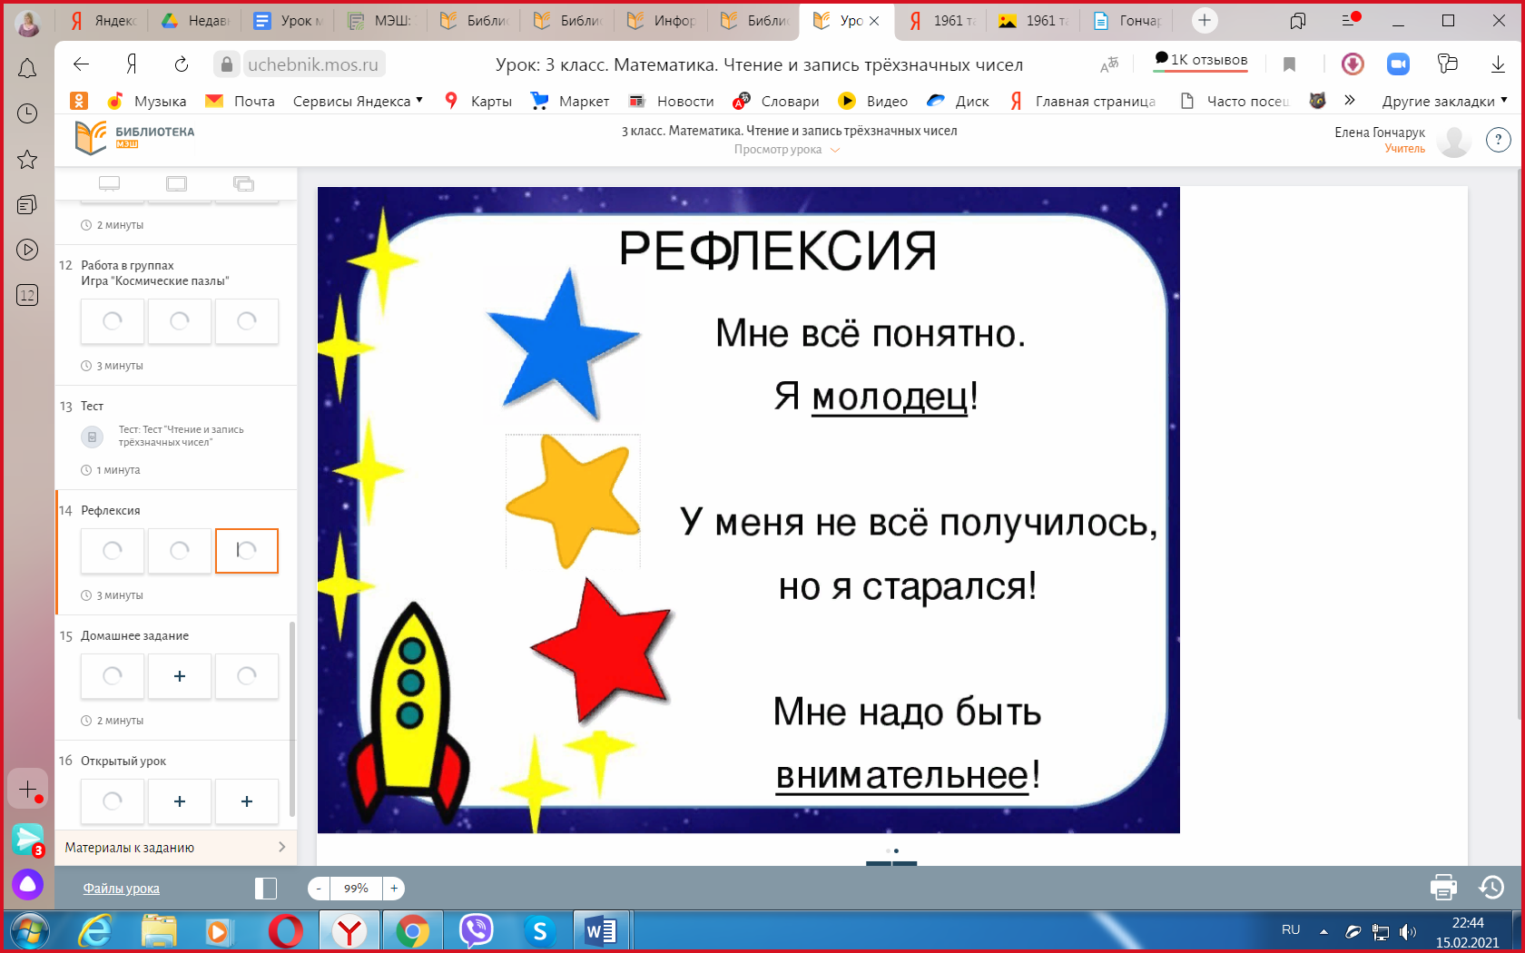Open the user profile avatar
Screen dimensions: 1525x953
(x=1455, y=141)
